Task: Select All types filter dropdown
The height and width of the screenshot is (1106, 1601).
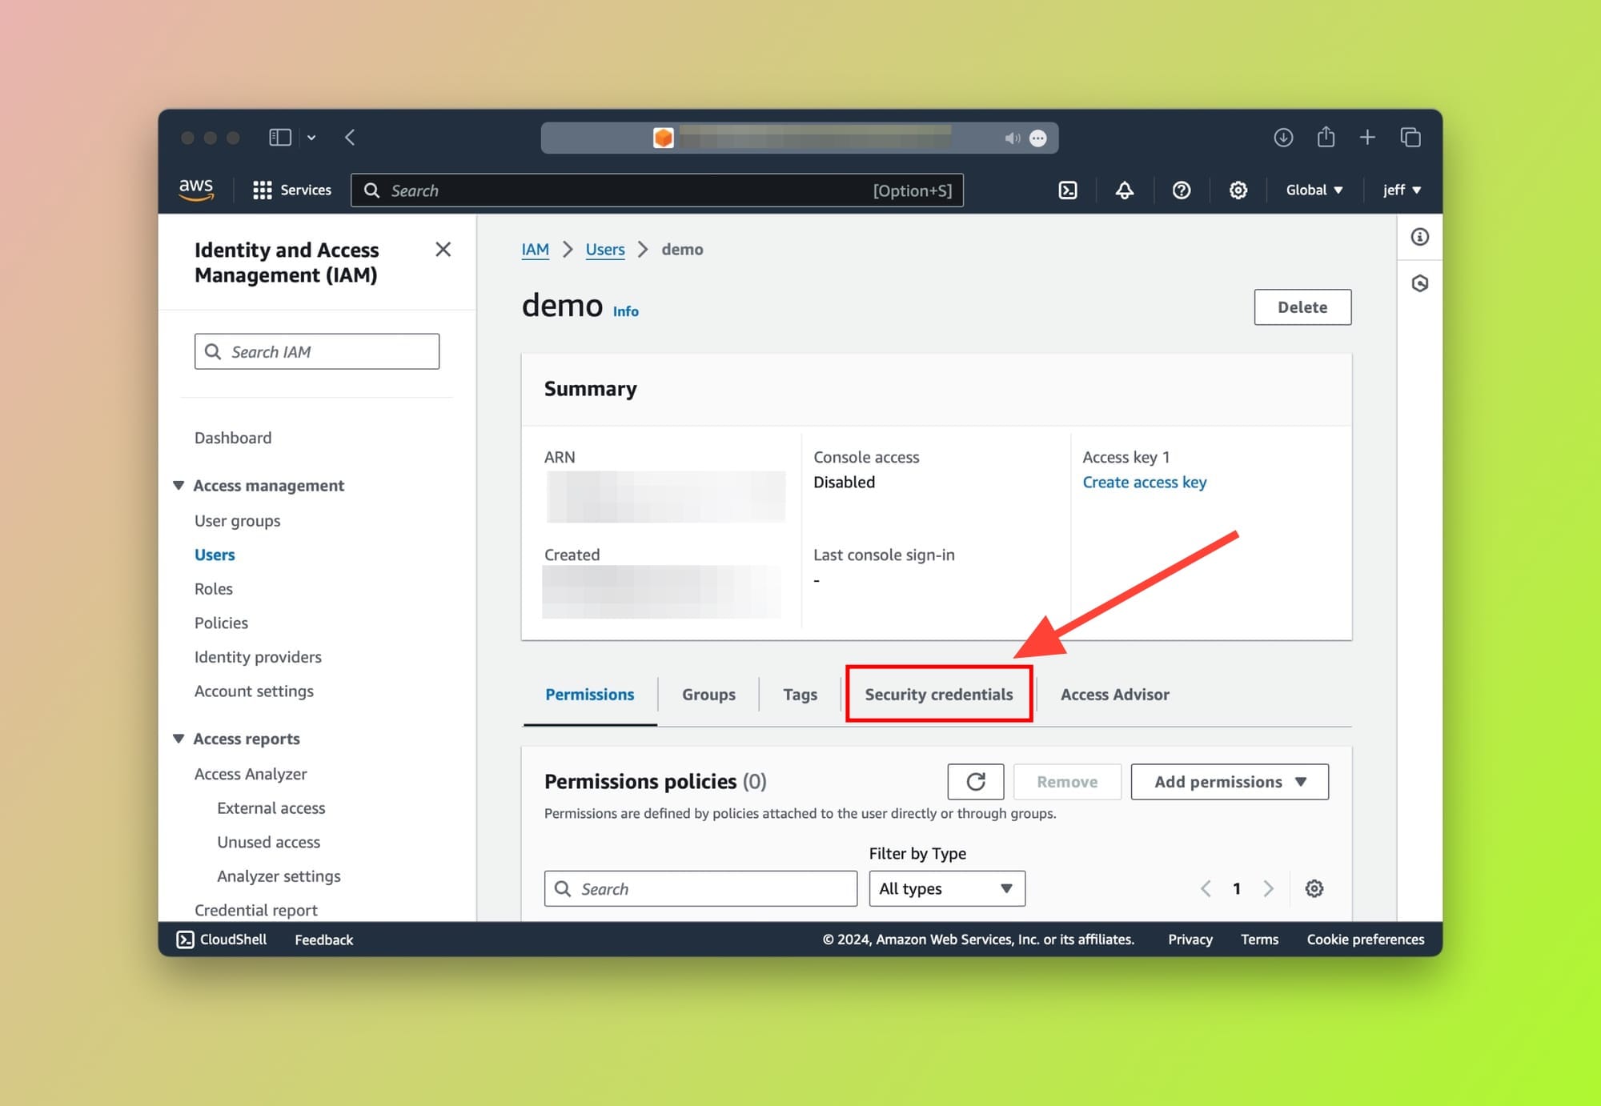Action: click(x=944, y=888)
